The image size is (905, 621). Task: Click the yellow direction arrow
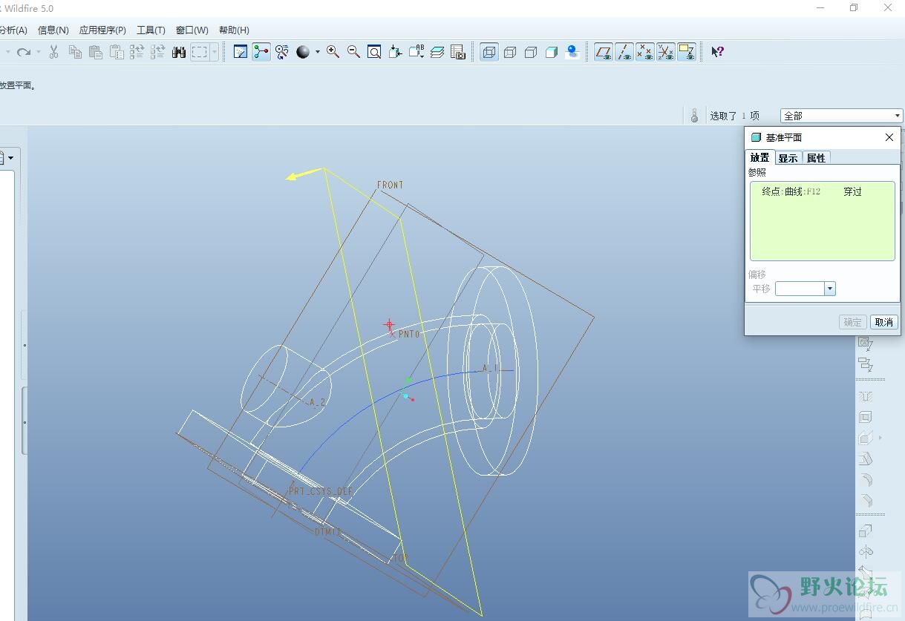[304, 174]
